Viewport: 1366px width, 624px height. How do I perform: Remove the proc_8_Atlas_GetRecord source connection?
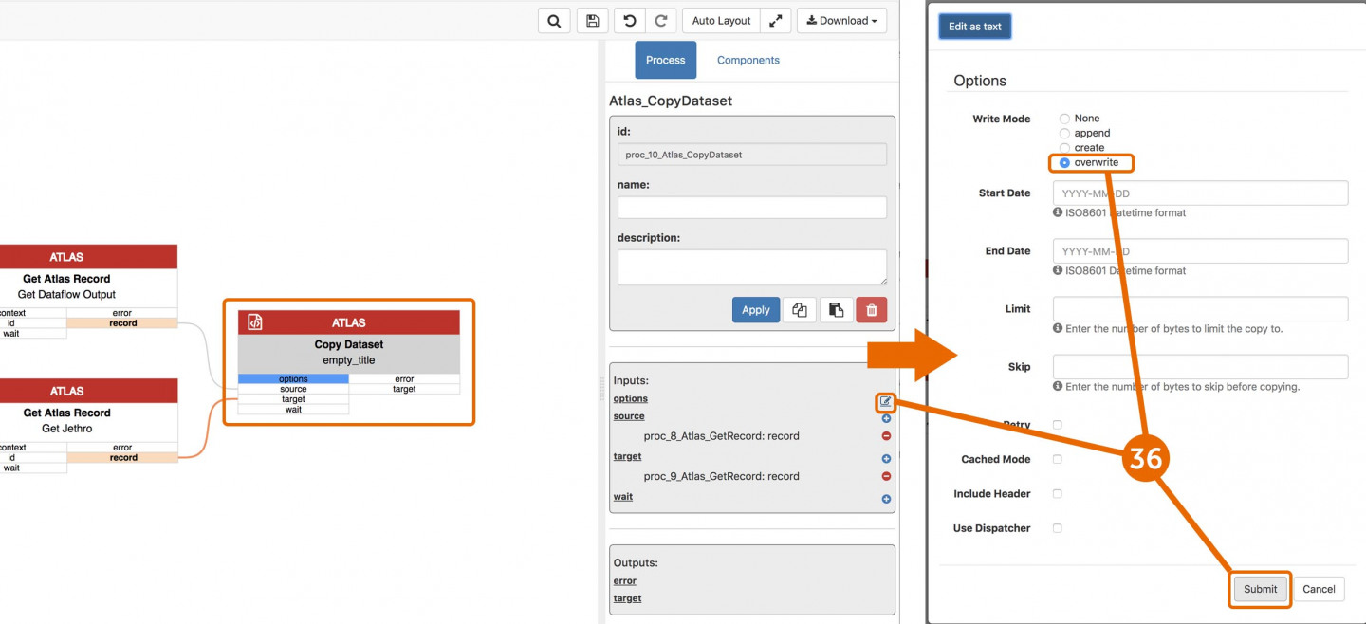pyautogui.click(x=886, y=436)
